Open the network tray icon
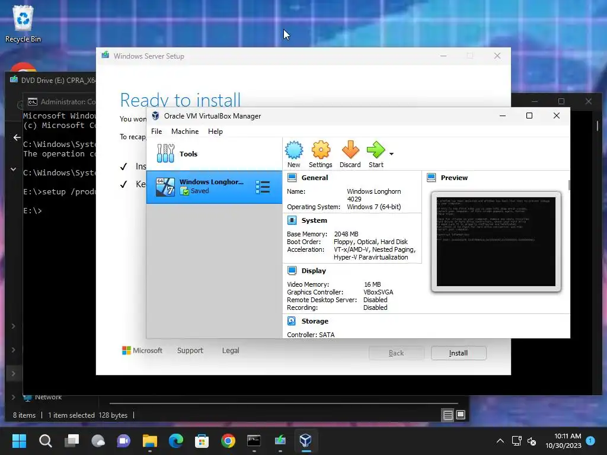607x455 pixels. 516,441
